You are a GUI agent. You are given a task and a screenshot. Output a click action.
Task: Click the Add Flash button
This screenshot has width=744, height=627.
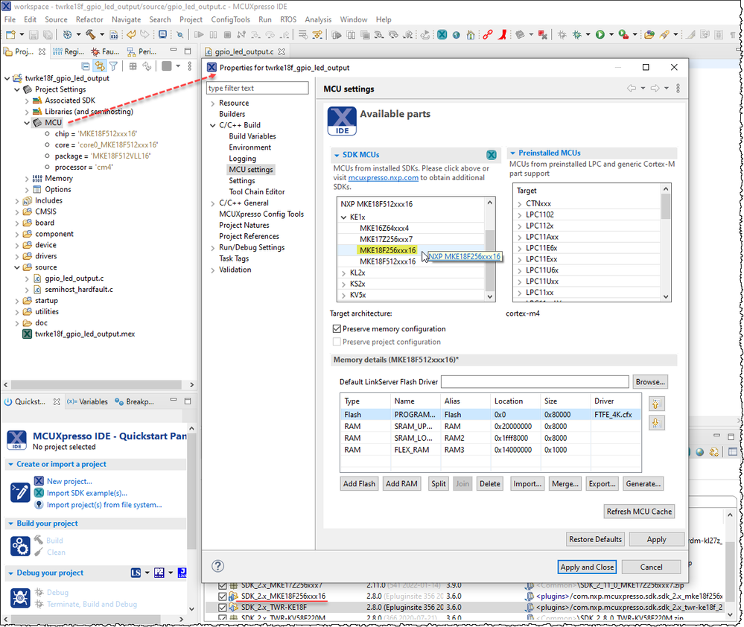(x=359, y=484)
